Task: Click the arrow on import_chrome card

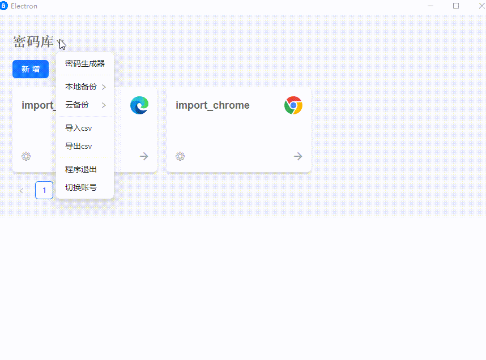Action: 298,156
